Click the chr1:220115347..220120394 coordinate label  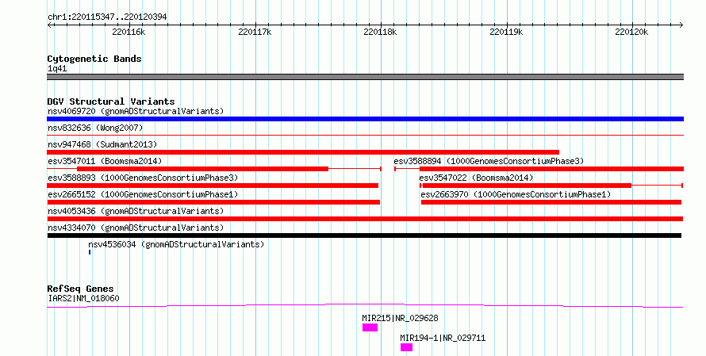point(107,17)
